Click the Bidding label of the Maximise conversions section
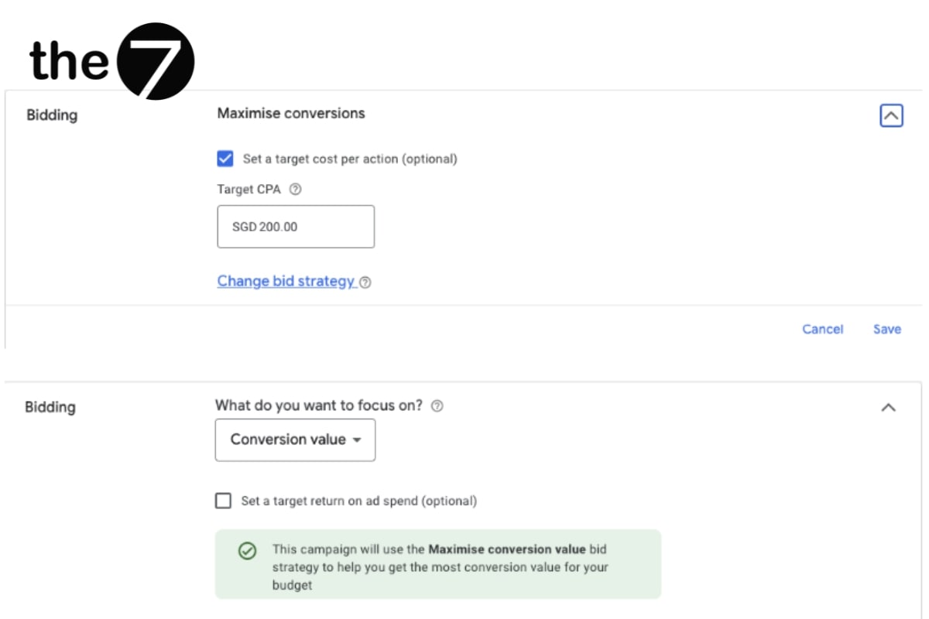The image size is (929, 619). pyautogui.click(x=52, y=115)
